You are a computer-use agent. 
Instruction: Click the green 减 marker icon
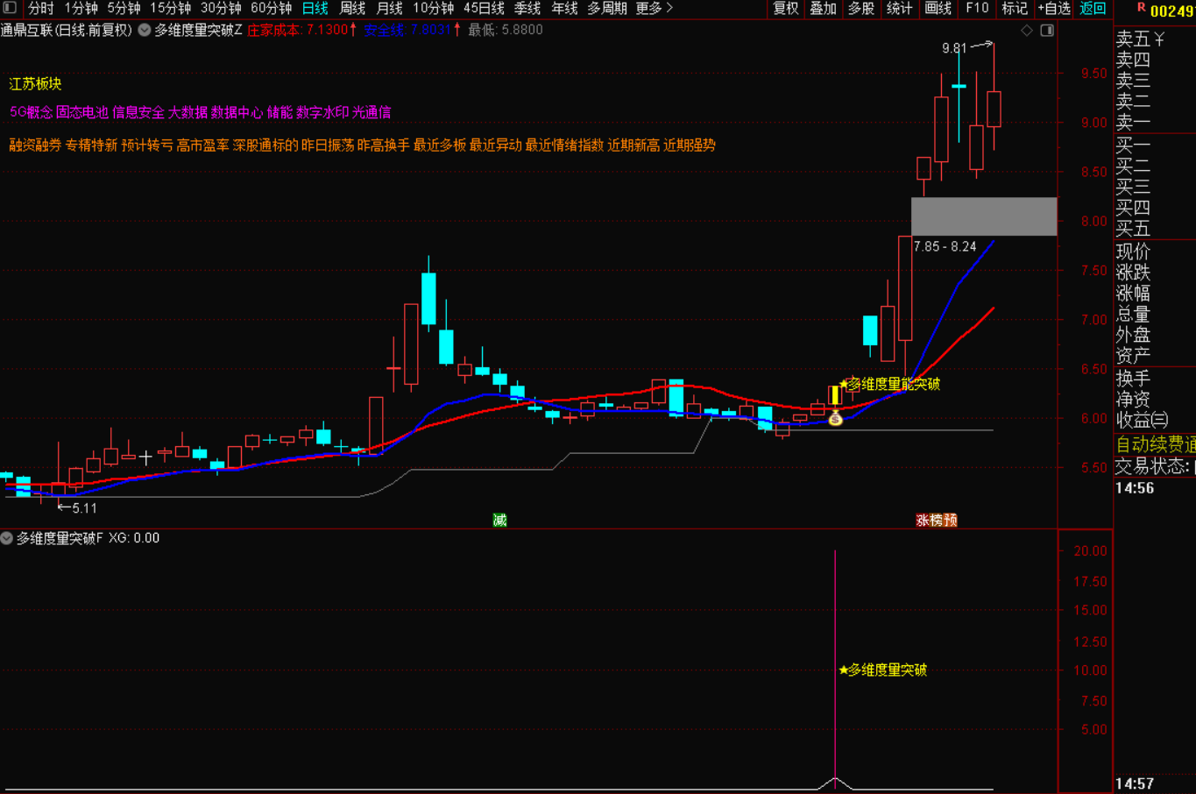499,521
